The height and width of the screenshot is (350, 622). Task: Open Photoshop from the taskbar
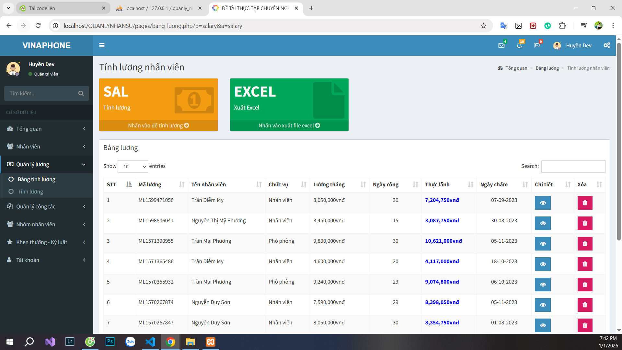click(x=110, y=342)
